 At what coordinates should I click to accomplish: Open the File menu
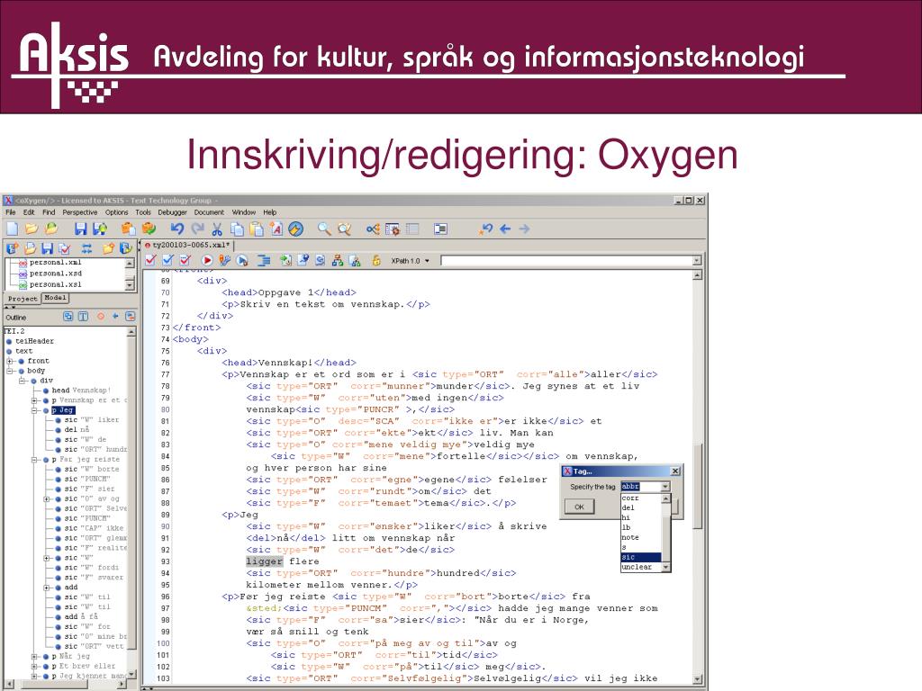point(11,212)
